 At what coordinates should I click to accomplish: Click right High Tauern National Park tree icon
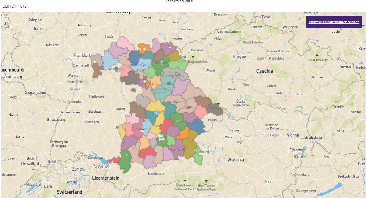tap(206, 181)
